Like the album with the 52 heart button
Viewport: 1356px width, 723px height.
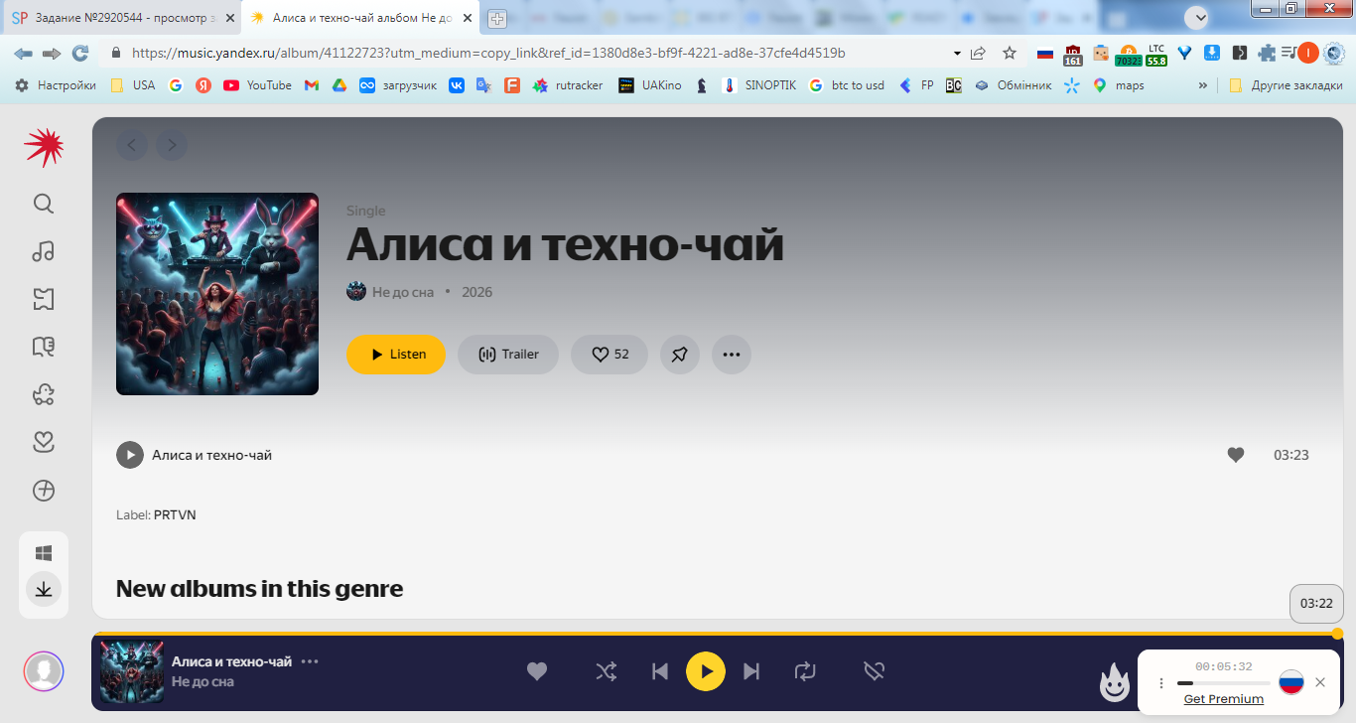(610, 355)
